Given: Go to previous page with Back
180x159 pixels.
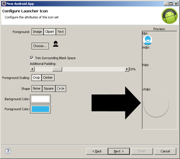Looking at the screenshot, I should pyautogui.click(x=97, y=151).
